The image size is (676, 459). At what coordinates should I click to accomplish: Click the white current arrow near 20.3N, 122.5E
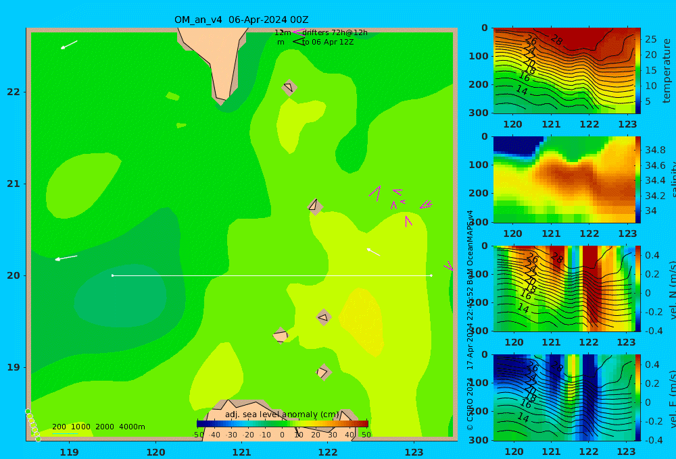(373, 252)
